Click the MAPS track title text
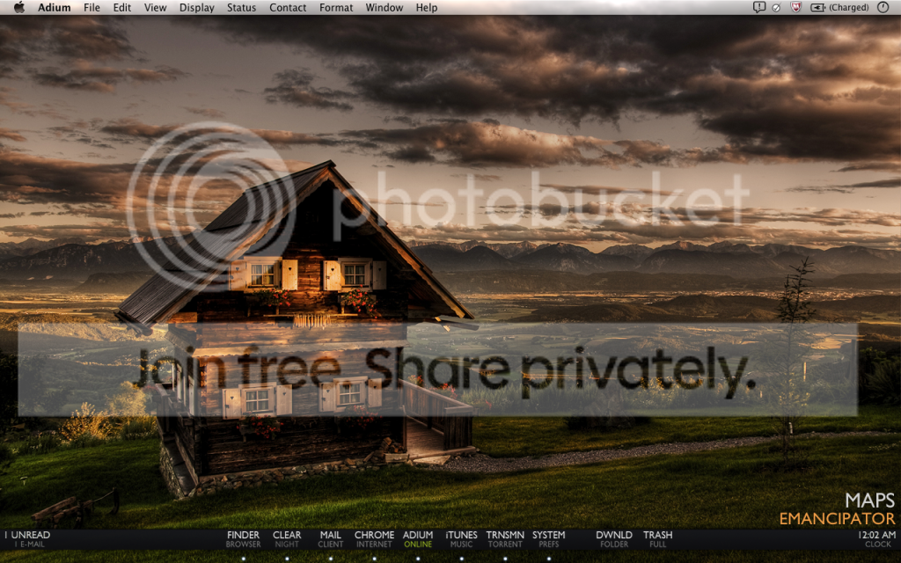This screenshot has height=563, width=901. [870, 500]
